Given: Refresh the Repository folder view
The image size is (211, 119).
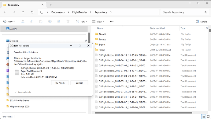Looking at the screenshot, I should click(x=32, y=12).
